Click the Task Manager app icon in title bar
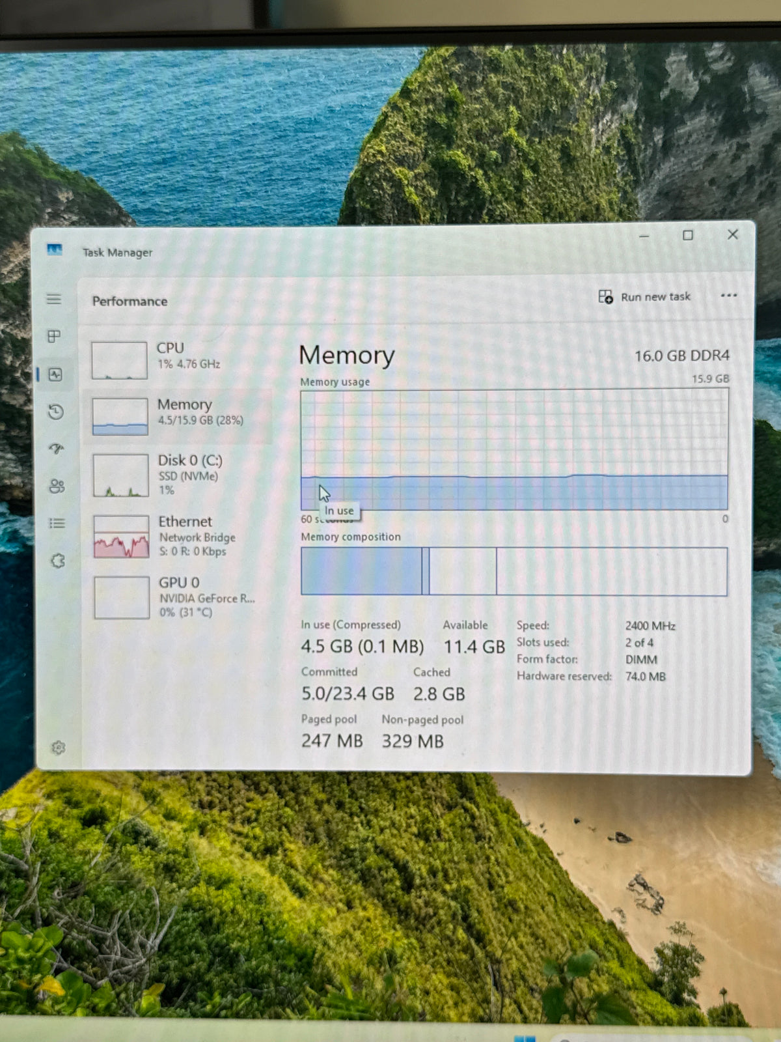Image resolution: width=781 pixels, height=1042 pixels. (x=55, y=250)
